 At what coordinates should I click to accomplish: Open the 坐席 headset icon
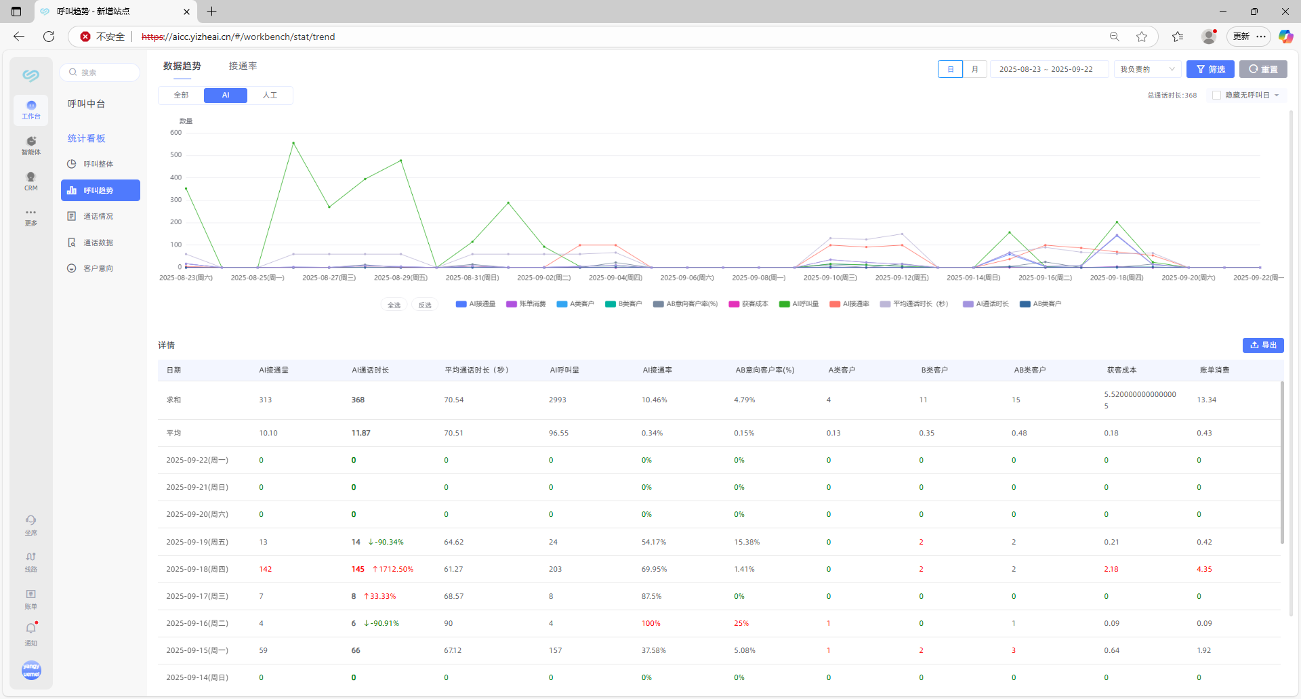30,524
